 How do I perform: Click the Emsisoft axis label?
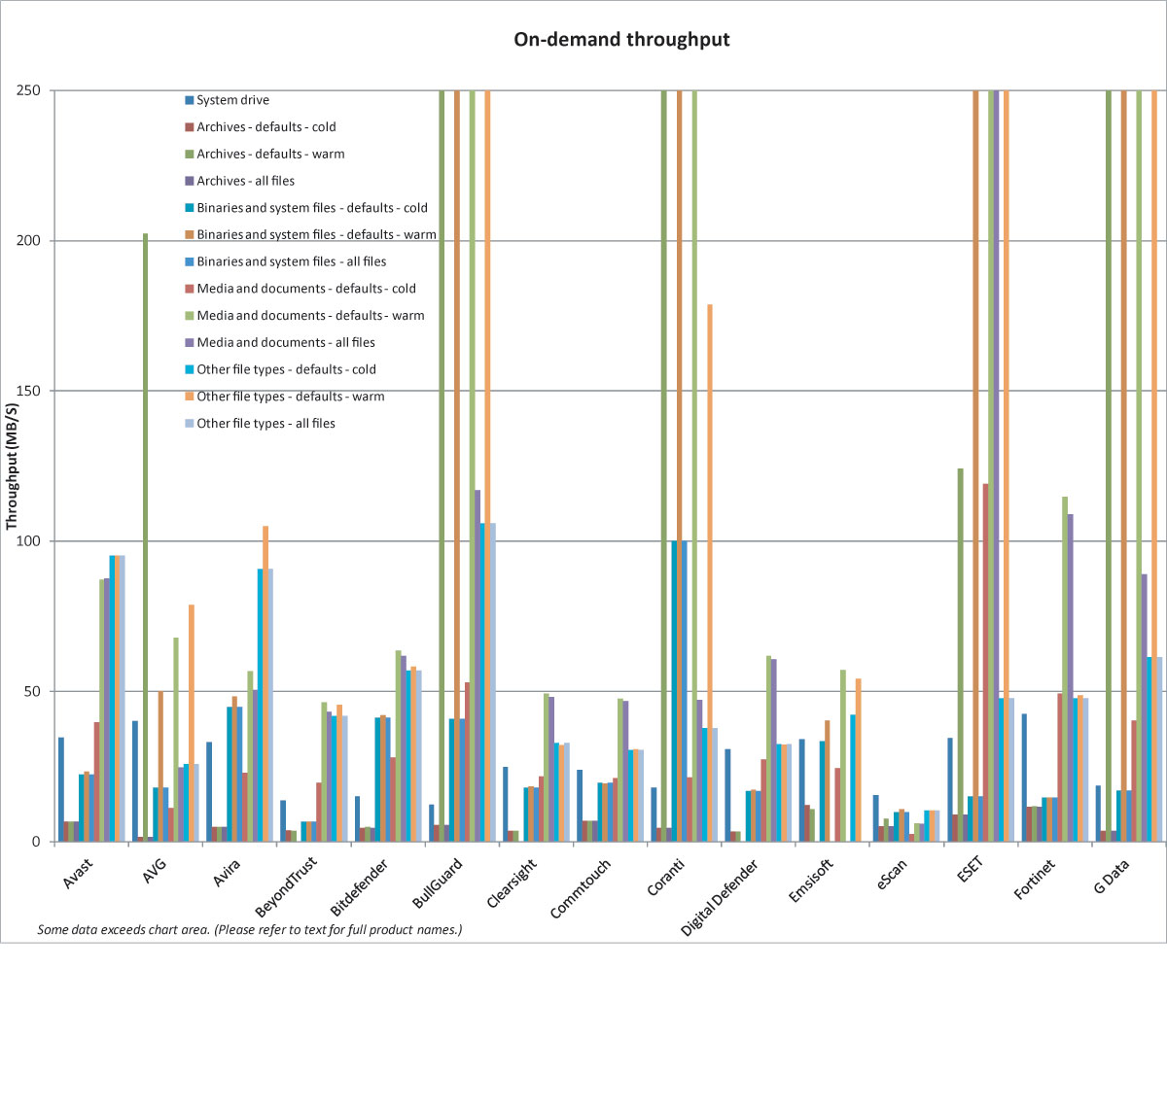click(x=811, y=881)
